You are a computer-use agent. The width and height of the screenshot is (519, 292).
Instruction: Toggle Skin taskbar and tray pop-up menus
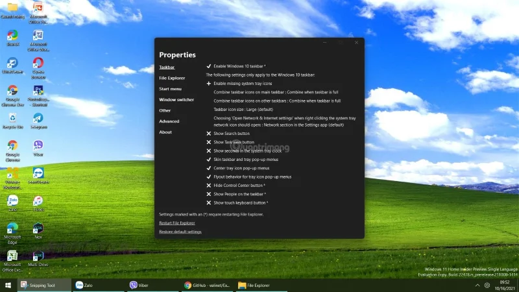[x=242, y=159]
